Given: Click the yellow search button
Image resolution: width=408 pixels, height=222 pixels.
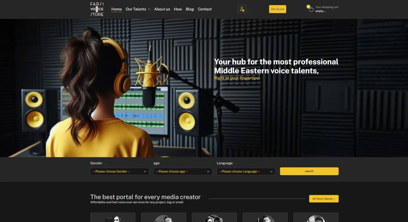Looking at the screenshot, I should 309,171.
